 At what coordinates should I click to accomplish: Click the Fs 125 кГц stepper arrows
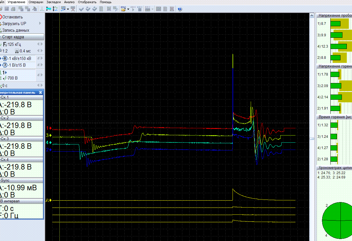coord(40,44)
